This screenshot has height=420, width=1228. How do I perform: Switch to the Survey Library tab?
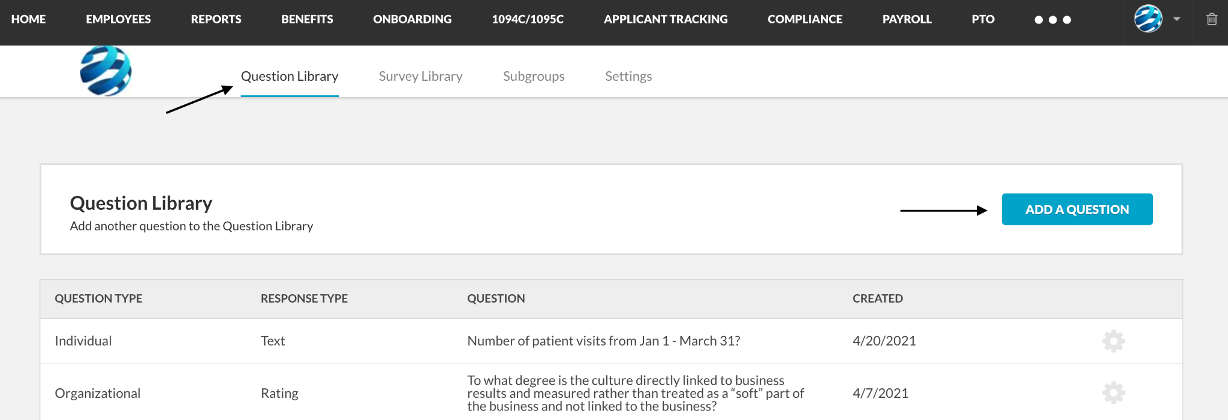pyautogui.click(x=420, y=76)
